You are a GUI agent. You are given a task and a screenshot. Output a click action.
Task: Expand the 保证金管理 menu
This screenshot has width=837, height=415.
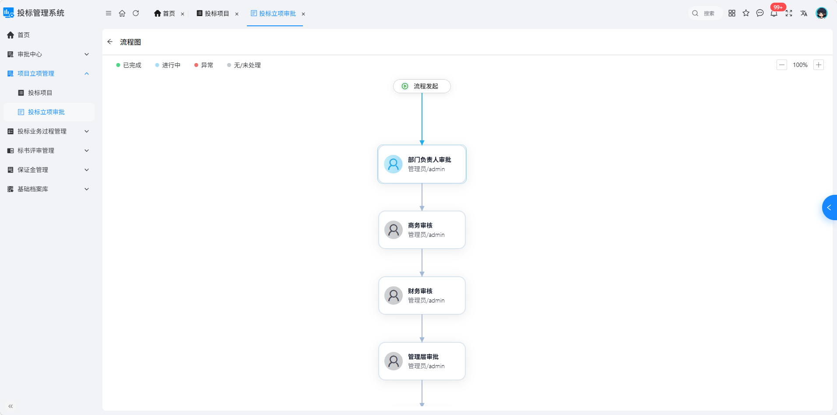coord(48,170)
